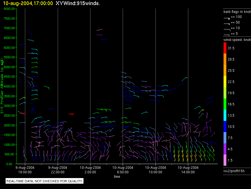Select the yellow 22.5 knots color swatch
This screenshot has height=189, width=251.
click(225, 82)
